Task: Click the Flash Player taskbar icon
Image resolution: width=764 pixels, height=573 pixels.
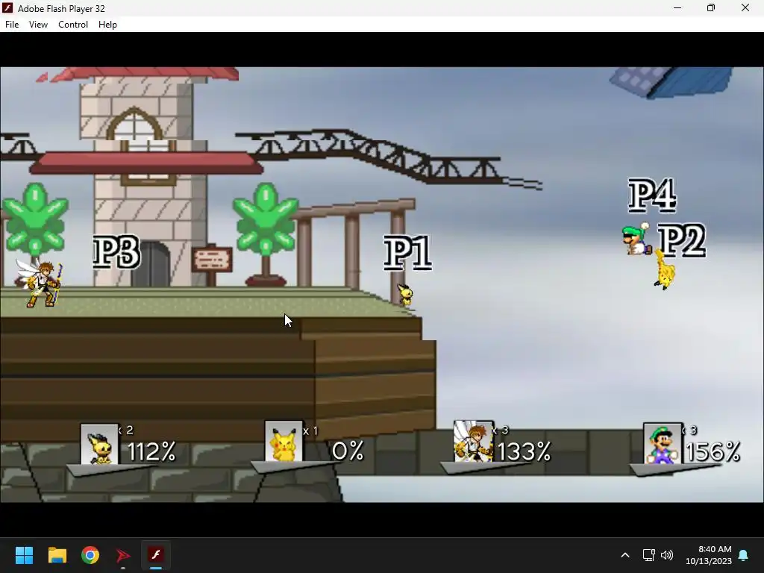Action: click(x=156, y=555)
